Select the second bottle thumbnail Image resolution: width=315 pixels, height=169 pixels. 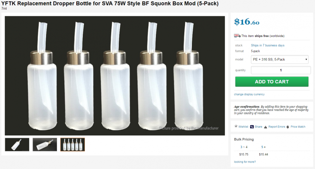point(45,144)
